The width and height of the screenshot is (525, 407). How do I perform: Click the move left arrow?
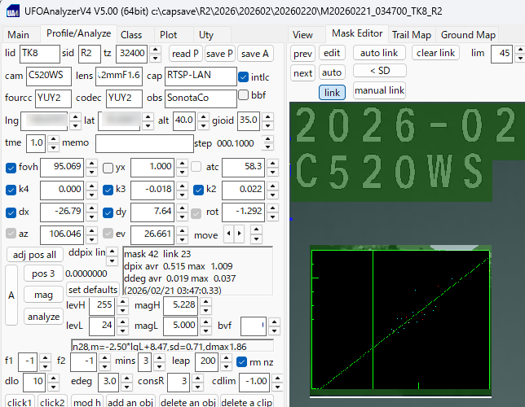[x=228, y=233]
